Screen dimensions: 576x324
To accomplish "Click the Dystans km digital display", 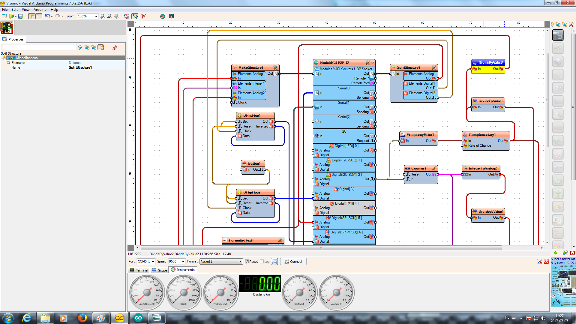I will [x=260, y=284].
